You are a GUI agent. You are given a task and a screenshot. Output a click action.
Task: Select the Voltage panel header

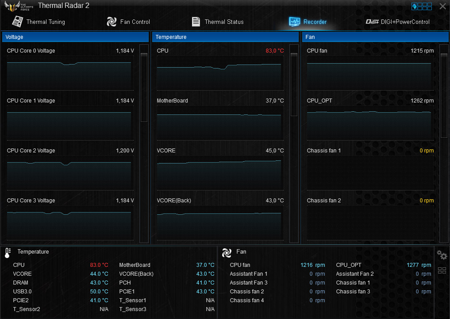(75, 37)
